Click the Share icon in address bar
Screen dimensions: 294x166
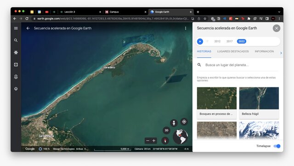(199, 18)
